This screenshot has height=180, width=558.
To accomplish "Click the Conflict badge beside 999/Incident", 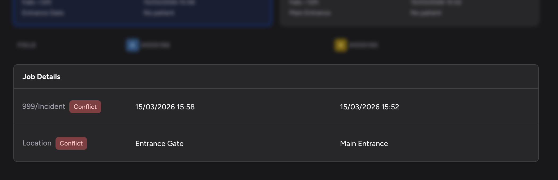I will [x=85, y=107].
